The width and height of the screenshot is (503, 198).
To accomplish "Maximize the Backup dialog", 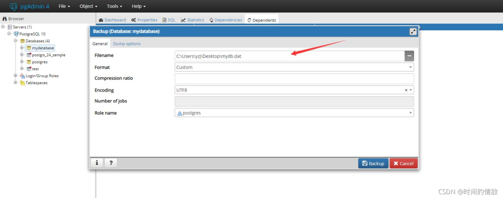I will pos(413,32).
